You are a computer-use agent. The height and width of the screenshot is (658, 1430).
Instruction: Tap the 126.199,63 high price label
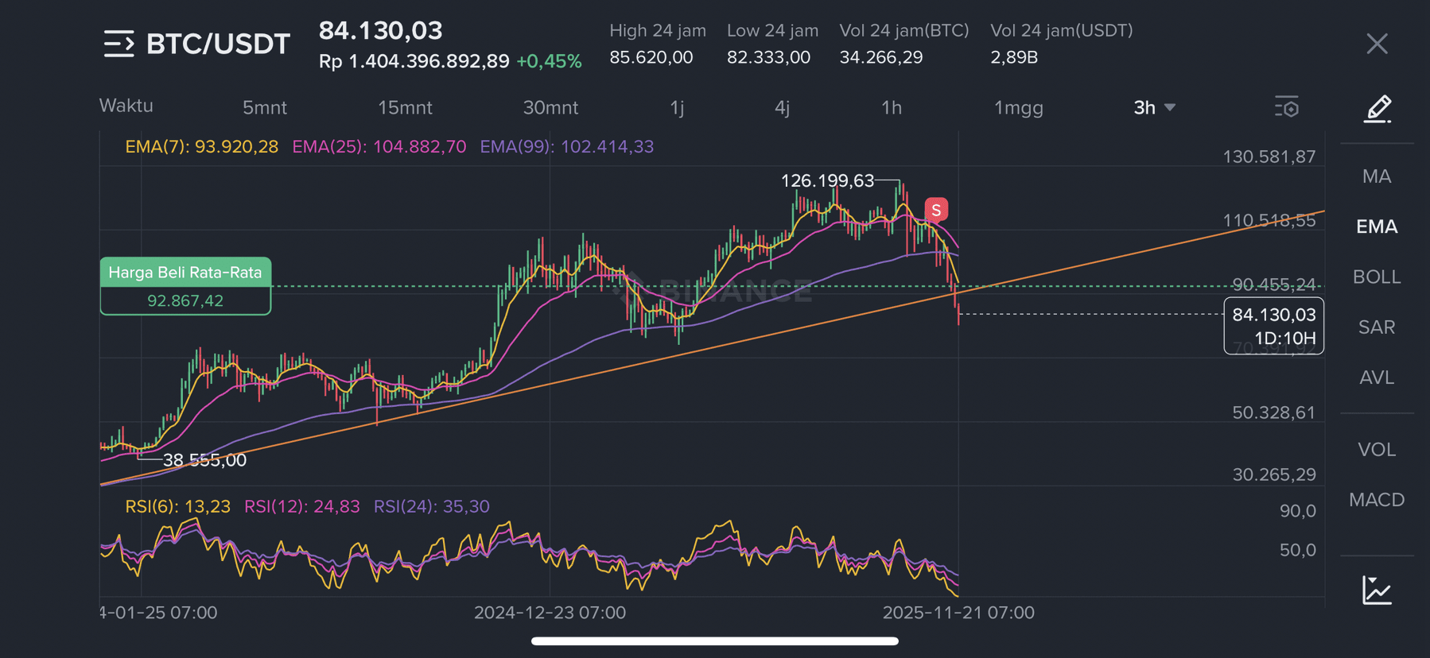click(x=827, y=181)
